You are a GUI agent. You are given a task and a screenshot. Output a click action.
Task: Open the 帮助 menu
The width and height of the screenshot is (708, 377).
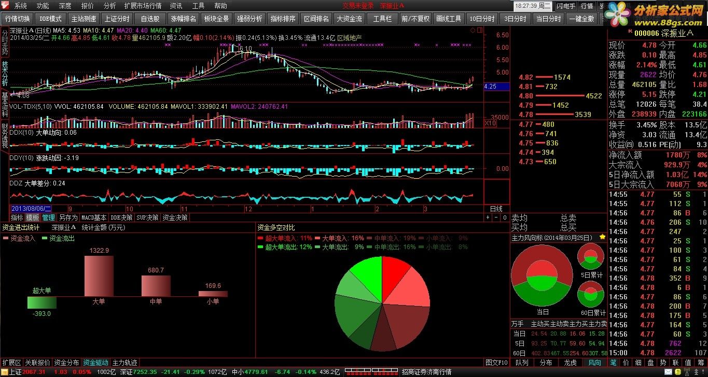pyautogui.click(x=220, y=6)
